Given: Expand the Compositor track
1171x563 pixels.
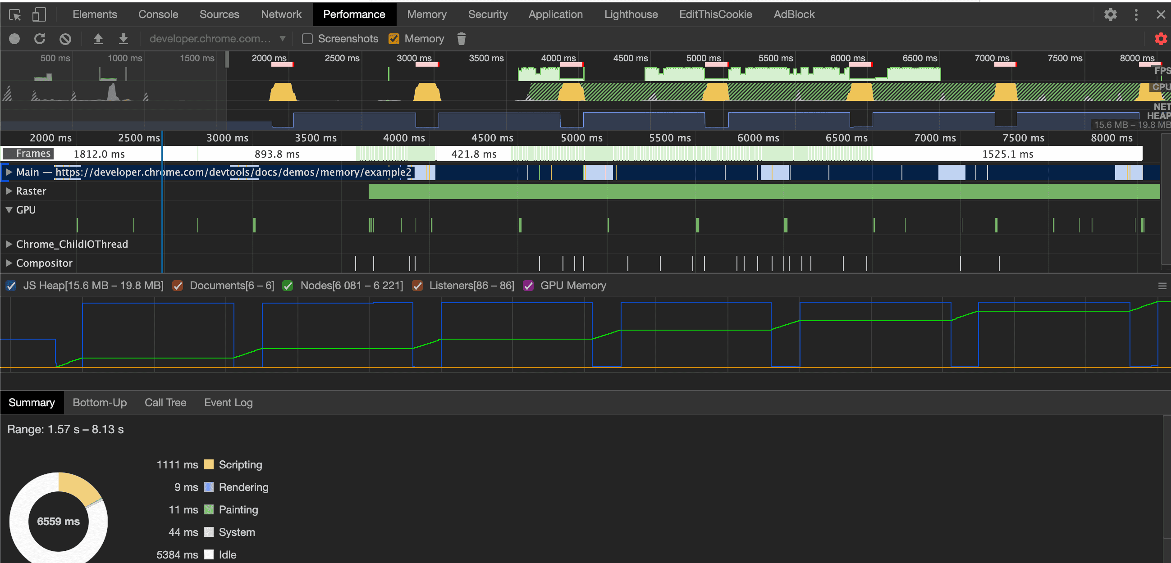Looking at the screenshot, I should 9,263.
